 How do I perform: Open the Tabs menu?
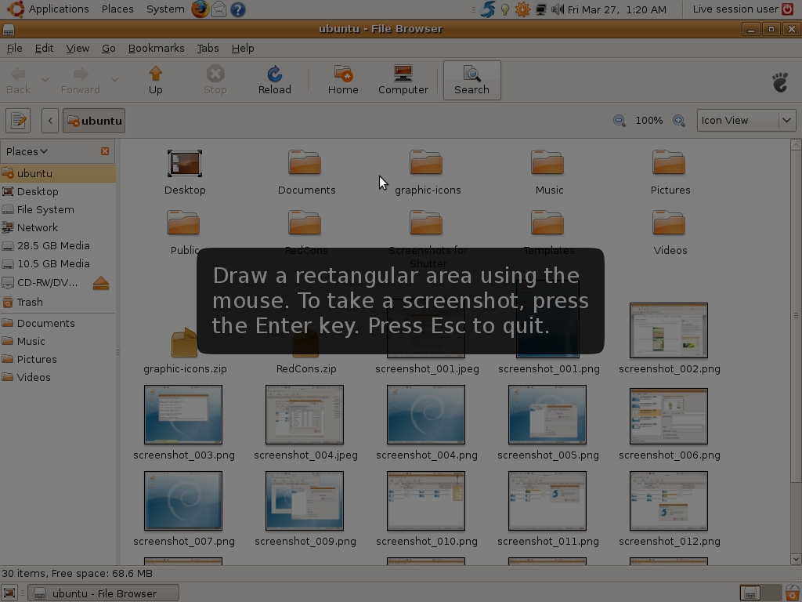point(208,48)
